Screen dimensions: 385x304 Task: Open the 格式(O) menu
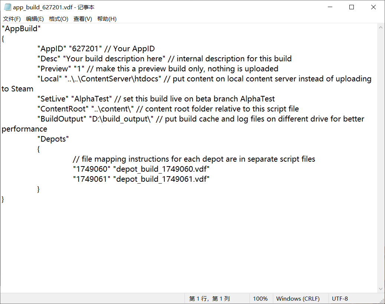[58, 19]
